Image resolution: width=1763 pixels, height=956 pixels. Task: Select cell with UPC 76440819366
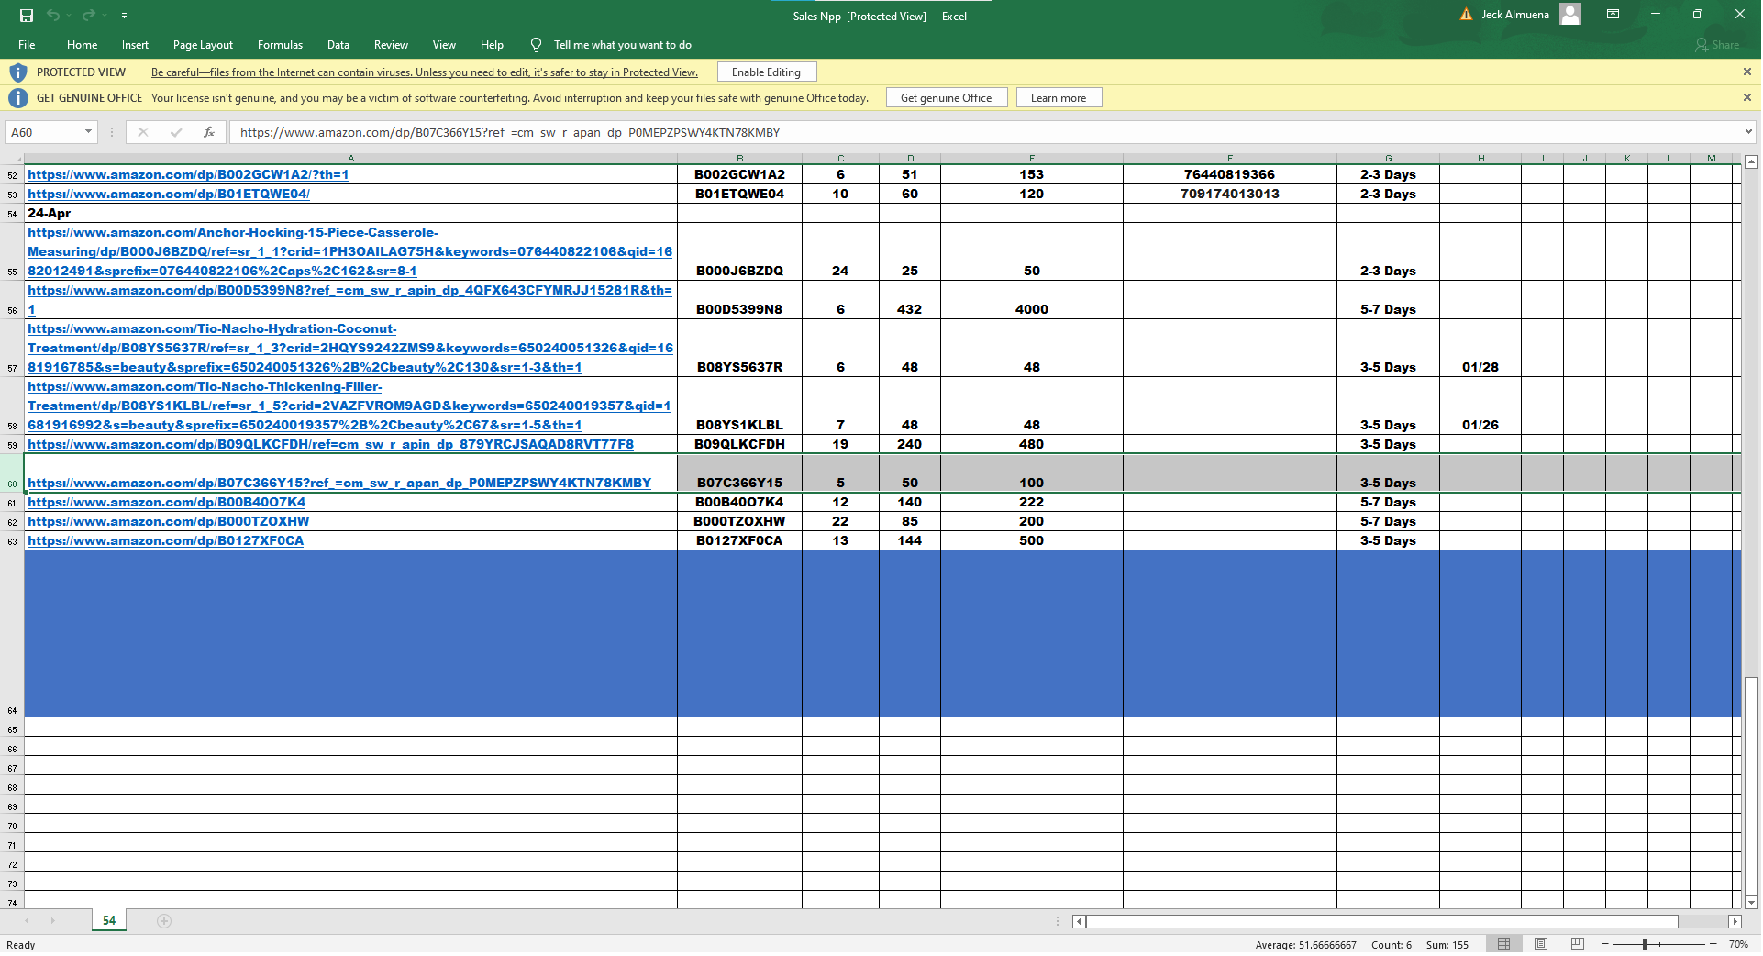click(1229, 175)
